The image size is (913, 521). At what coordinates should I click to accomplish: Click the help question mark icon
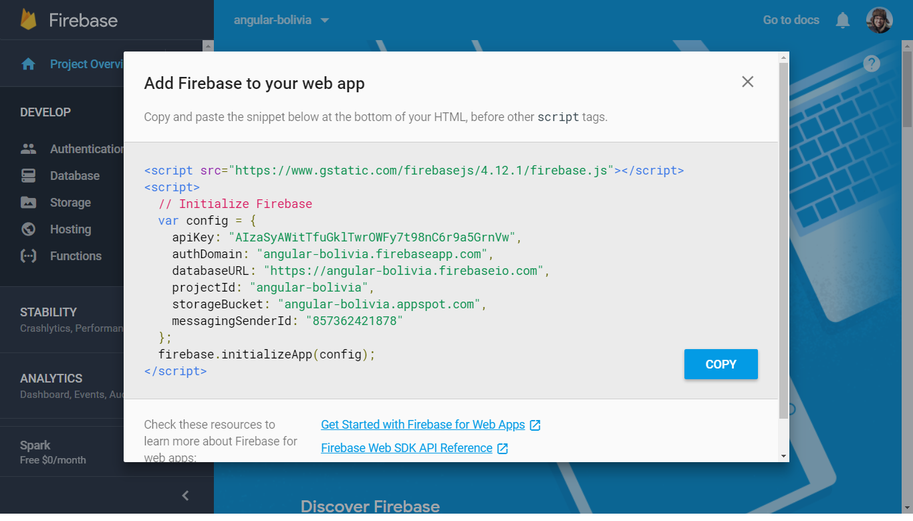[x=872, y=64]
